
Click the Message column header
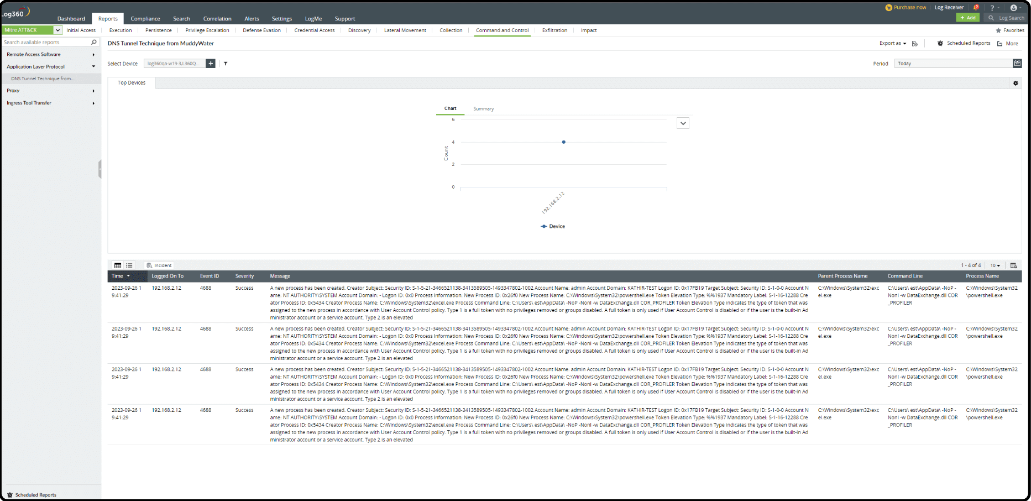pyautogui.click(x=280, y=276)
